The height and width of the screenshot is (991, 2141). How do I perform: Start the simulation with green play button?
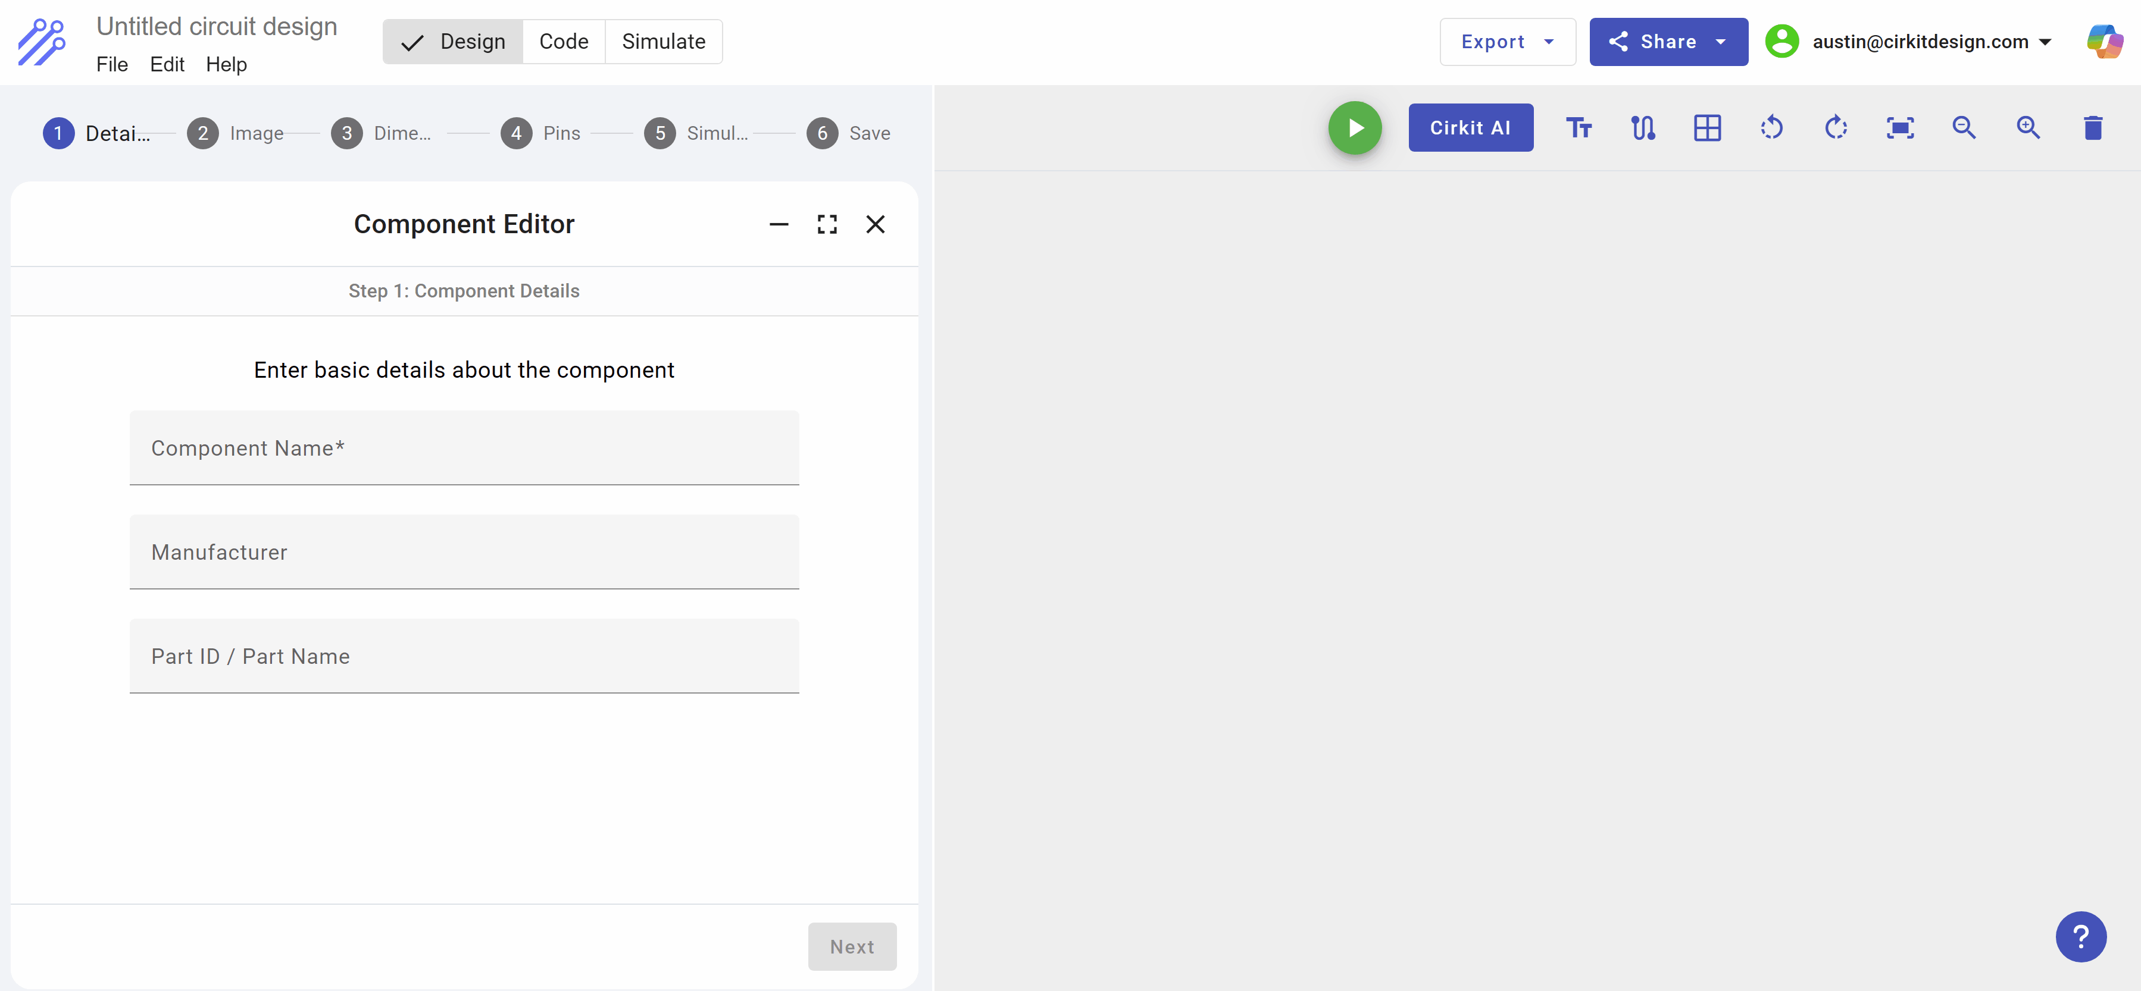click(x=1355, y=128)
